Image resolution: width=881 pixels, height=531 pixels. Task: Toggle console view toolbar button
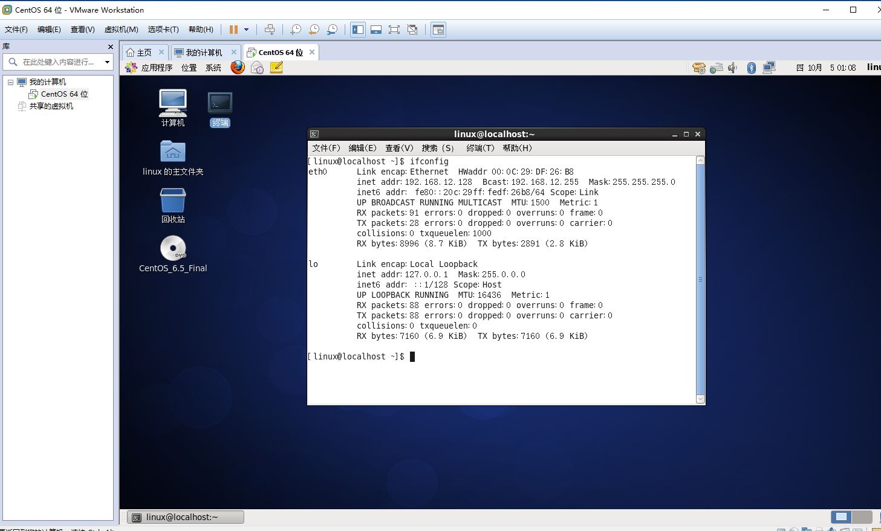pos(438,30)
